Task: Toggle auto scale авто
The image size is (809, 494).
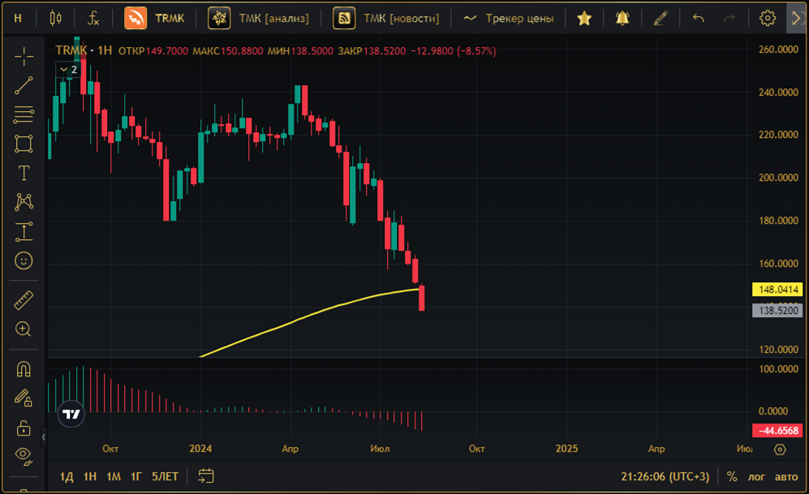Action: pyautogui.click(x=786, y=476)
